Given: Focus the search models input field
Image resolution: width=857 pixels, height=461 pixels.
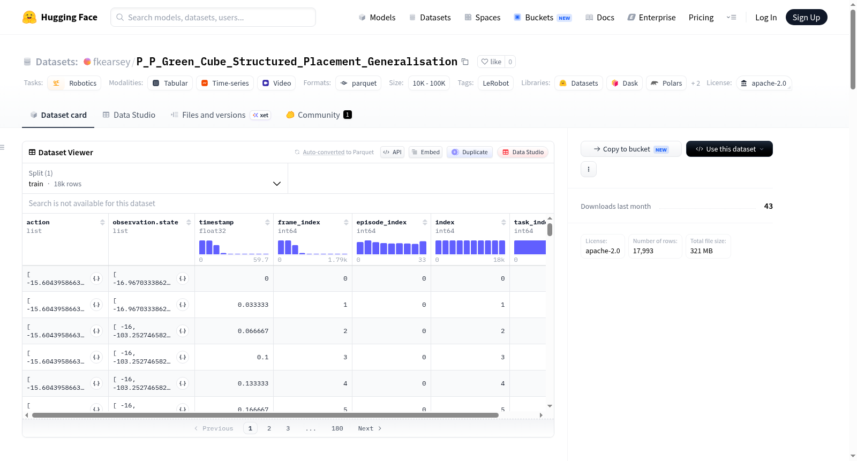Looking at the screenshot, I should pyautogui.click(x=213, y=17).
